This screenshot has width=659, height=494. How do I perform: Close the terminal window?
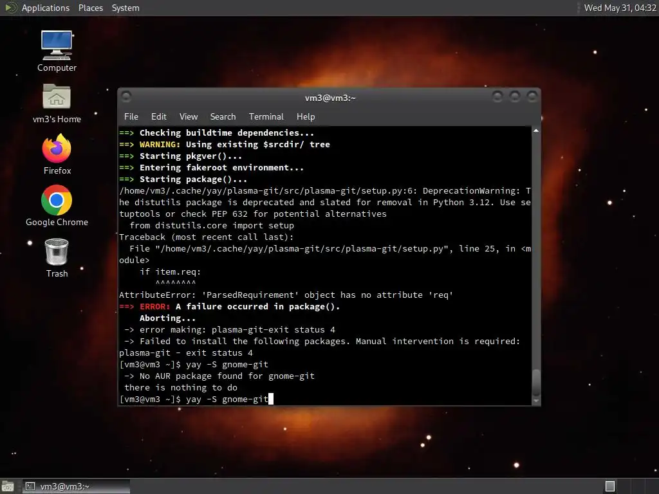(532, 97)
